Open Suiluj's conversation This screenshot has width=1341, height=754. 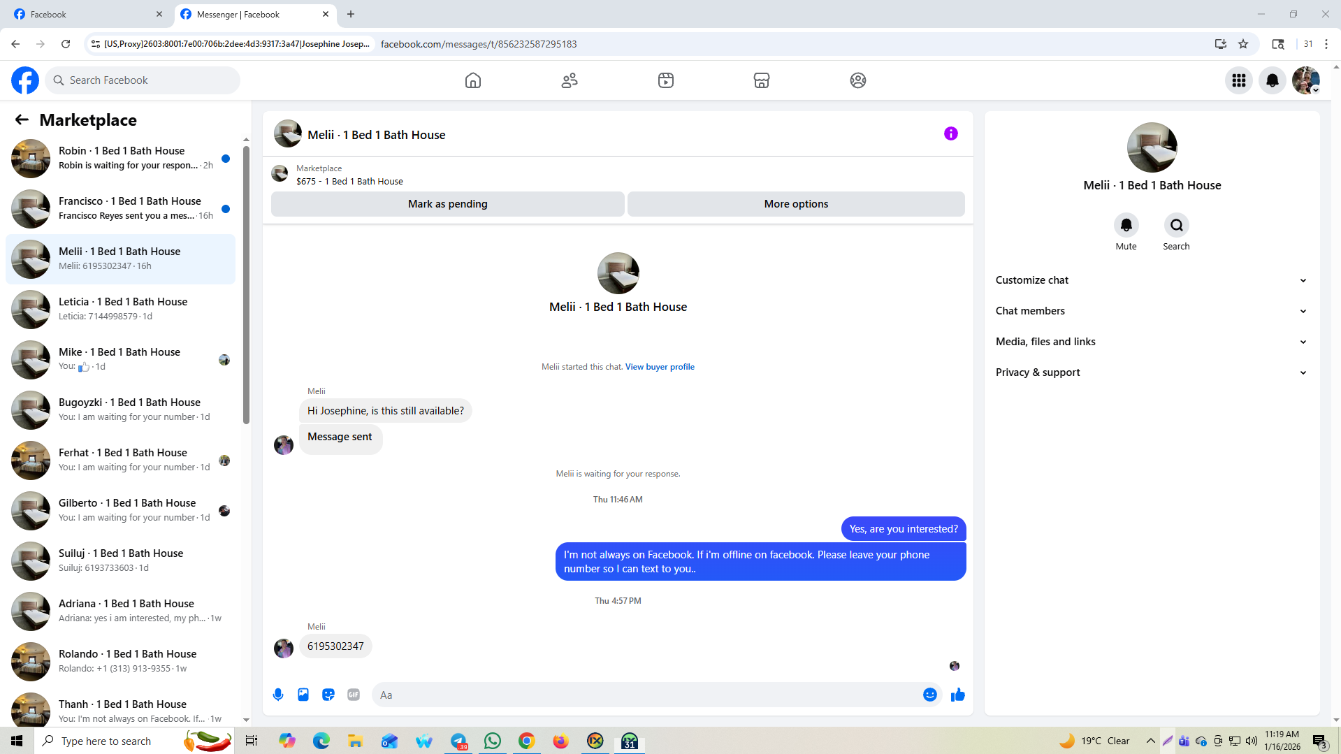[120, 561]
